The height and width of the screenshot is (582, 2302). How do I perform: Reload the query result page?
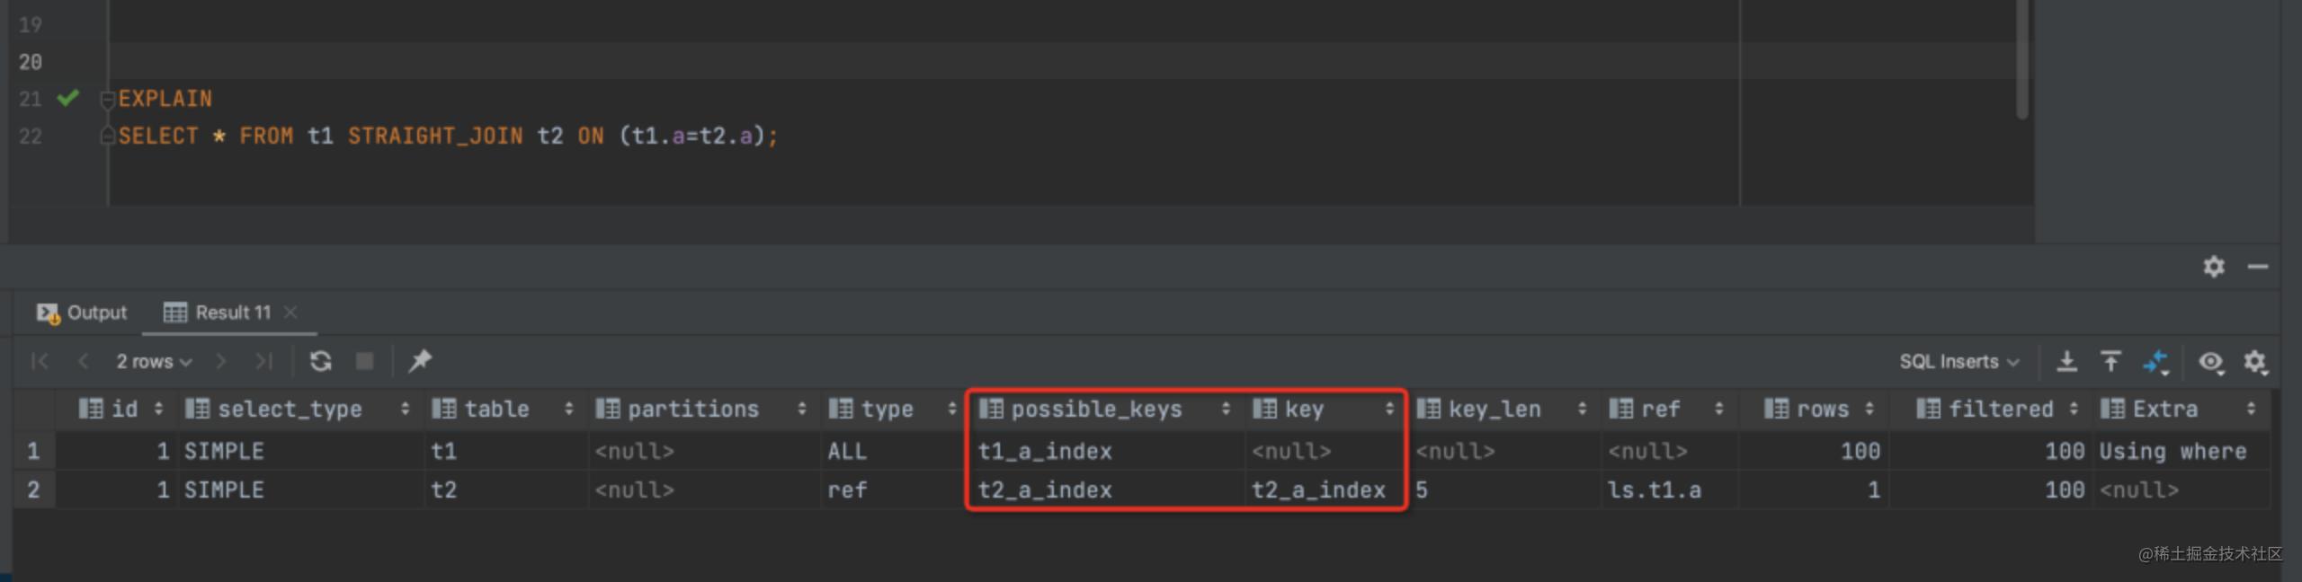[320, 361]
